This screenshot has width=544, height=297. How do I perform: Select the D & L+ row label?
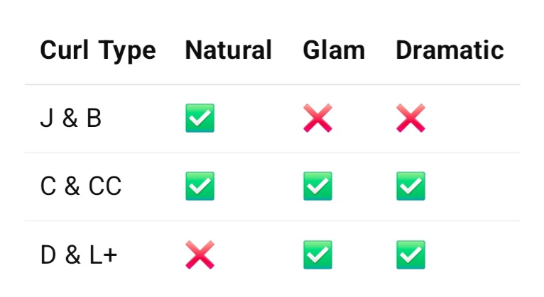pos(78,254)
